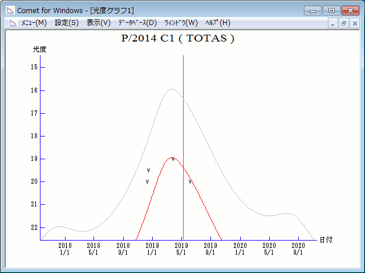Expand the データベース(D) database menu
Image resolution: width=365 pixels, height=273 pixels.
[137, 23]
